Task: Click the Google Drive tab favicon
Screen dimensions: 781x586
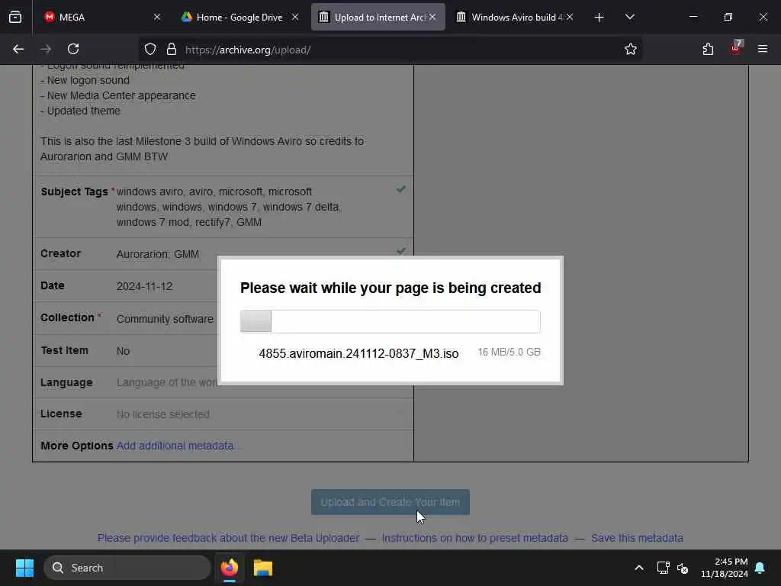Action: click(187, 17)
